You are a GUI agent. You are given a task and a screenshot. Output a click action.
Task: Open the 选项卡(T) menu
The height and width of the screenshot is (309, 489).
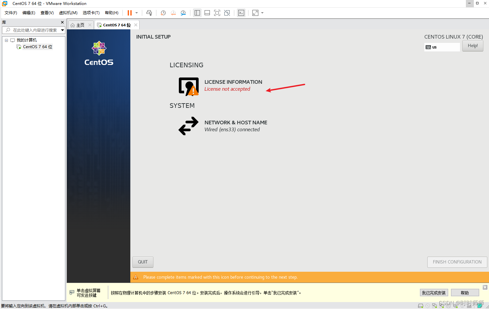click(91, 13)
